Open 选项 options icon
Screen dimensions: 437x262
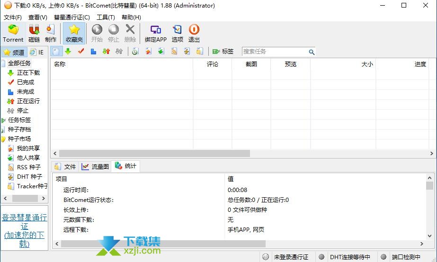[177, 34]
